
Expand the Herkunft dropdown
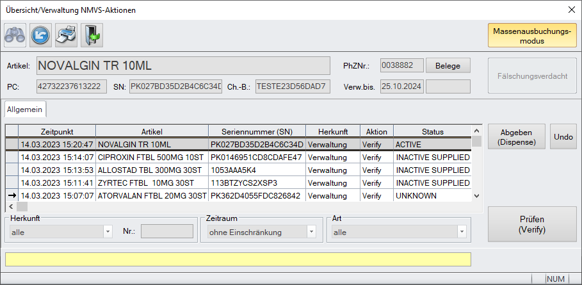pos(108,232)
